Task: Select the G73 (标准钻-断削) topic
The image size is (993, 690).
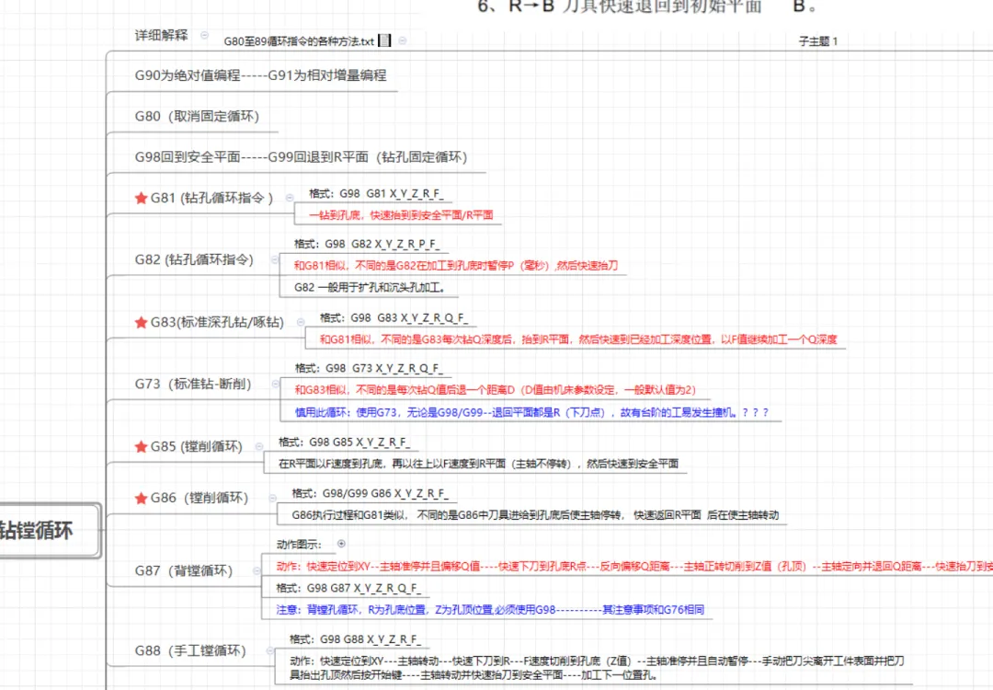Action: click(193, 384)
